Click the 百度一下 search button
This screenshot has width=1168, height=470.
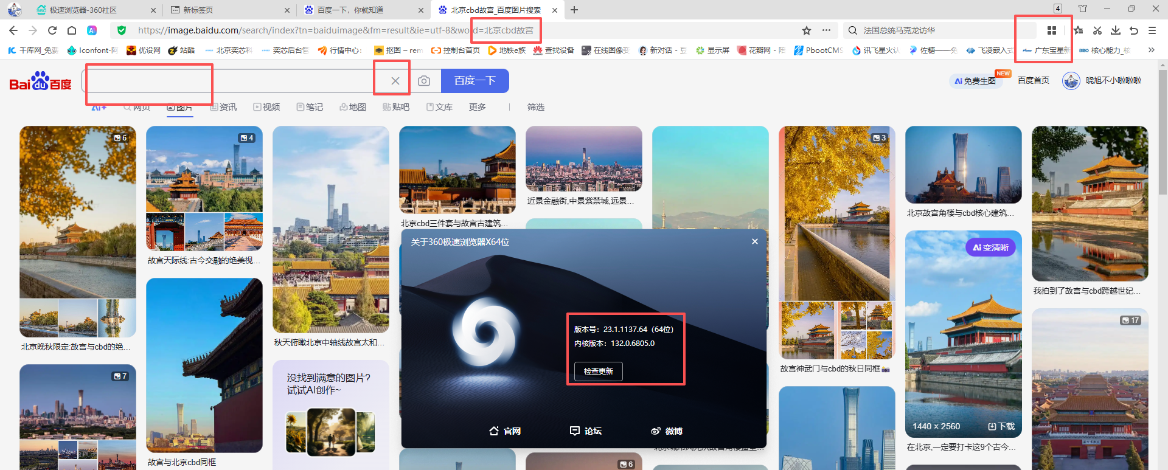[x=474, y=81]
